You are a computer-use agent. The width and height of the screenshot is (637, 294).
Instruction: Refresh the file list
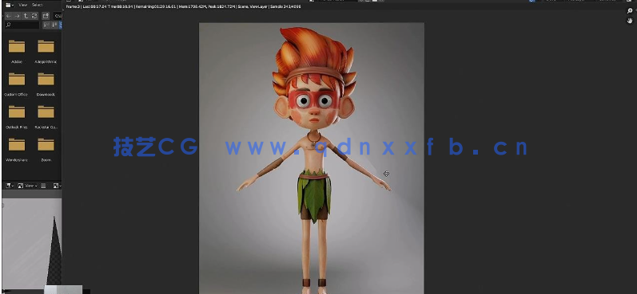[x=34, y=16]
